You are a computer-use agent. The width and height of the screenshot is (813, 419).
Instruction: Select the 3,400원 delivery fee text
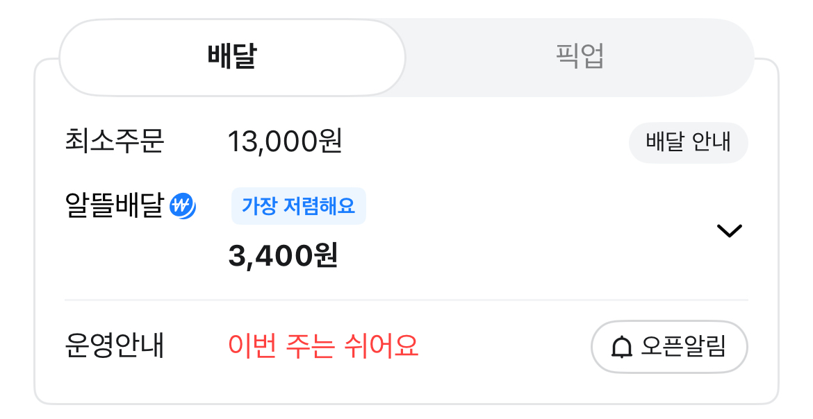(283, 256)
